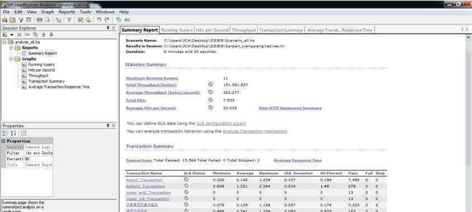This screenshot has height=212, width=472.
Task: Open the Help menu
Action: click(124, 12)
